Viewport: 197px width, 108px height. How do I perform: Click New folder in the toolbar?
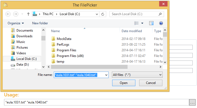click(40, 23)
